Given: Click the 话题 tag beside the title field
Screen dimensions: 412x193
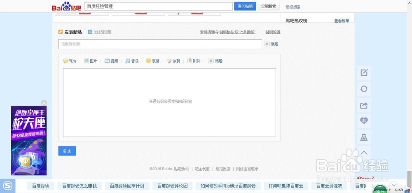Looking at the screenshot, I should tap(271, 44).
